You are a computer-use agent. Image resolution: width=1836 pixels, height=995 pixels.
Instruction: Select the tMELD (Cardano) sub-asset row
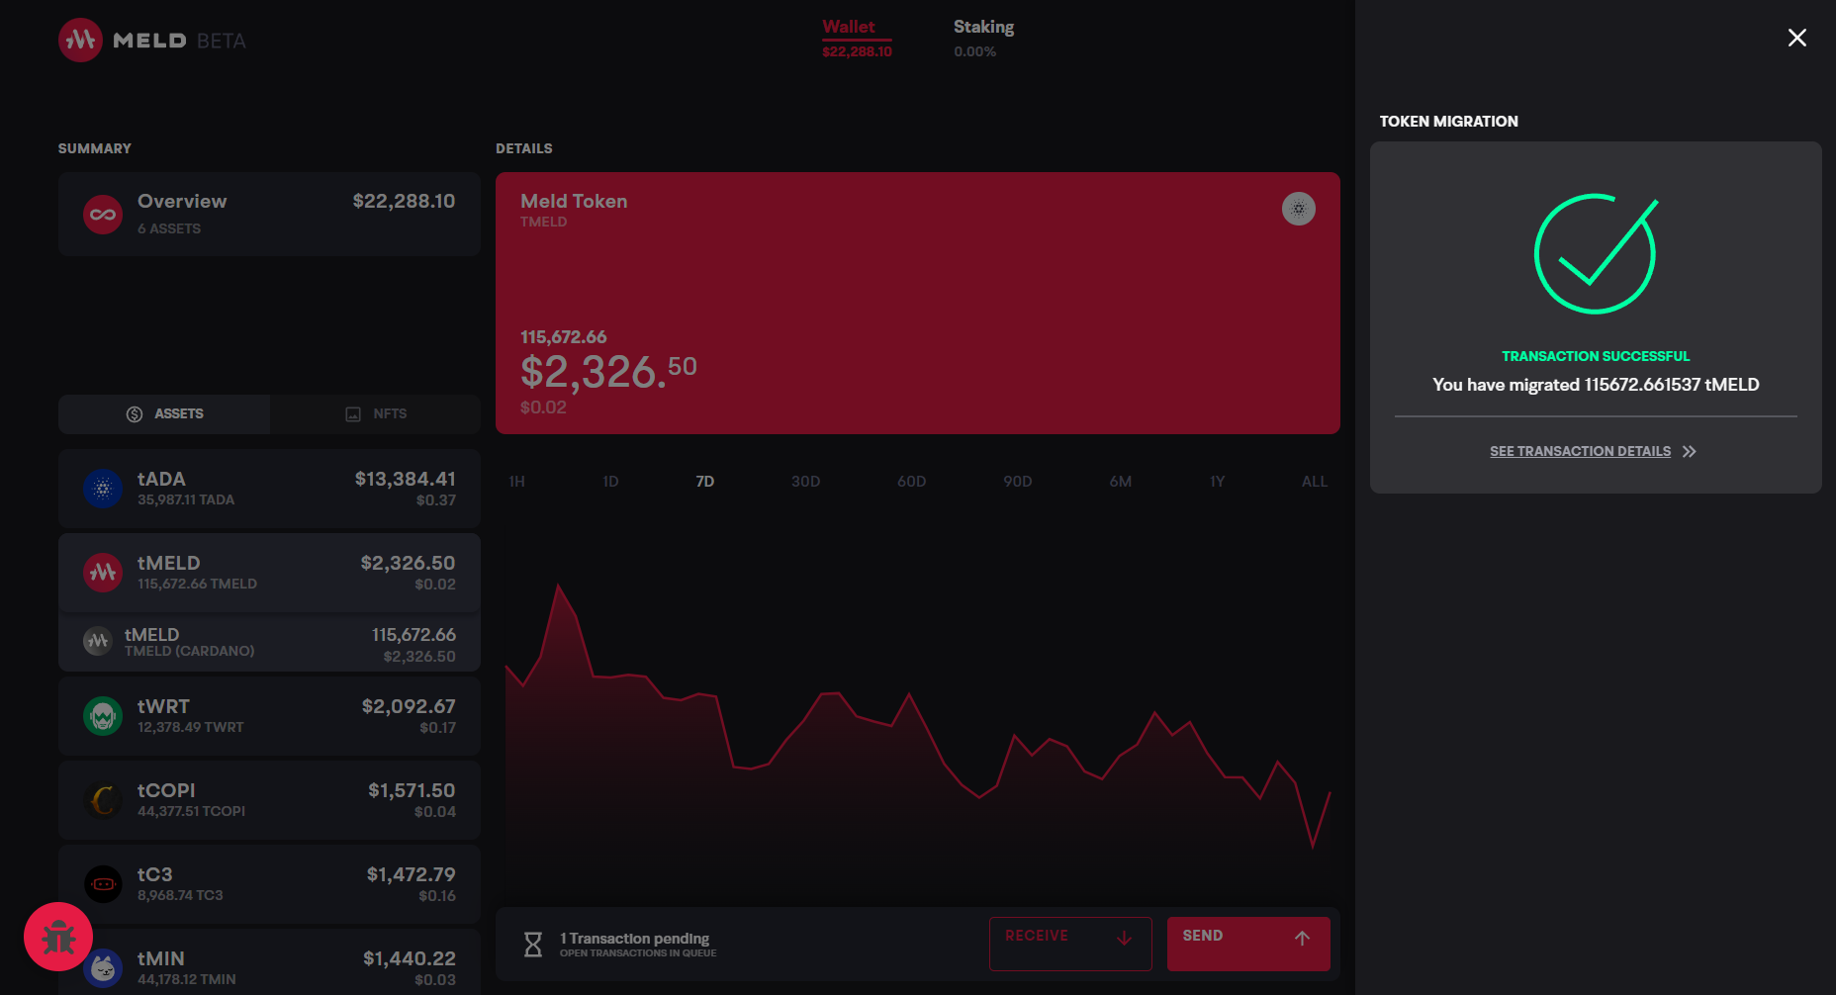(x=269, y=642)
